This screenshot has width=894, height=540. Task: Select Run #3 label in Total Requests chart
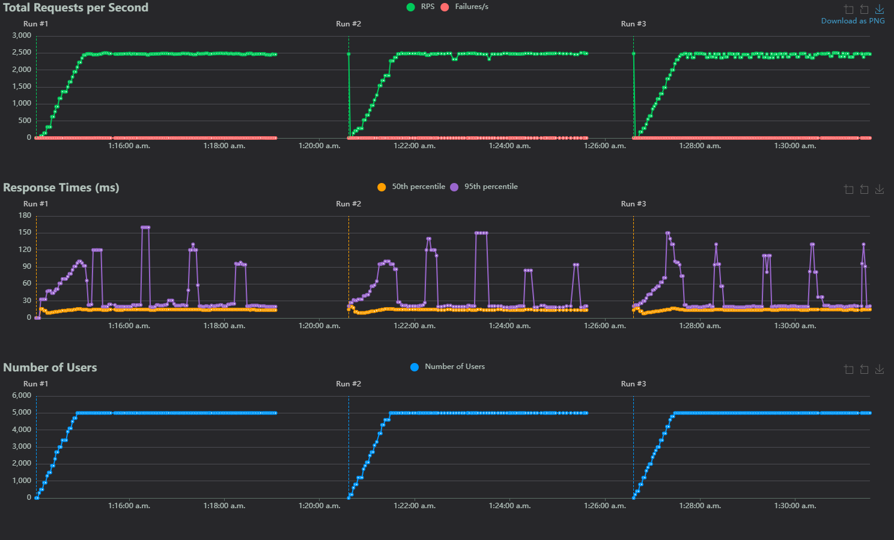pos(633,24)
